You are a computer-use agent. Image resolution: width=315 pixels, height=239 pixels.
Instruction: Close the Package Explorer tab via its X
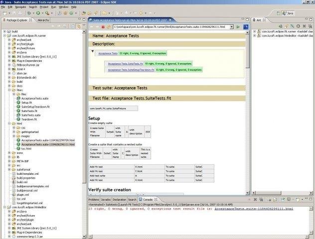pyautogui.click(x=31, y=20)
